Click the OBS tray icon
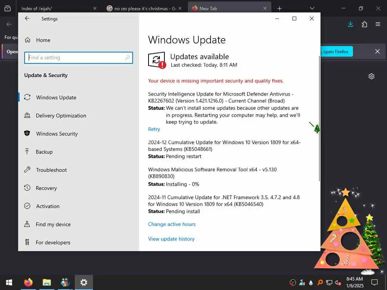 coord(293,282)
